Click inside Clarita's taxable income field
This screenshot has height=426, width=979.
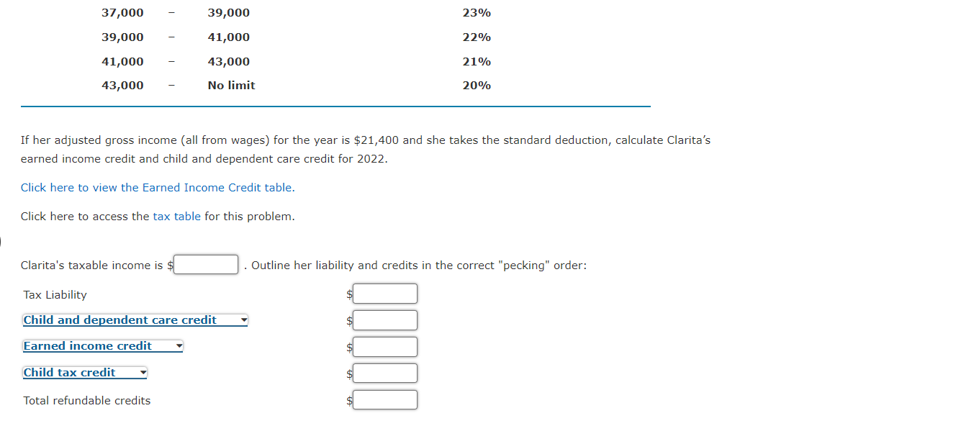205,264
